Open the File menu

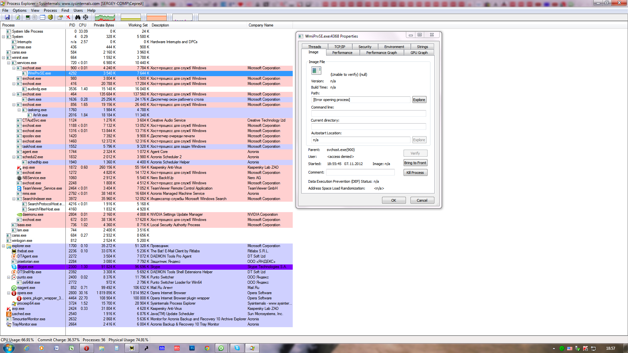pyautogui.click(x=5, y=10)
